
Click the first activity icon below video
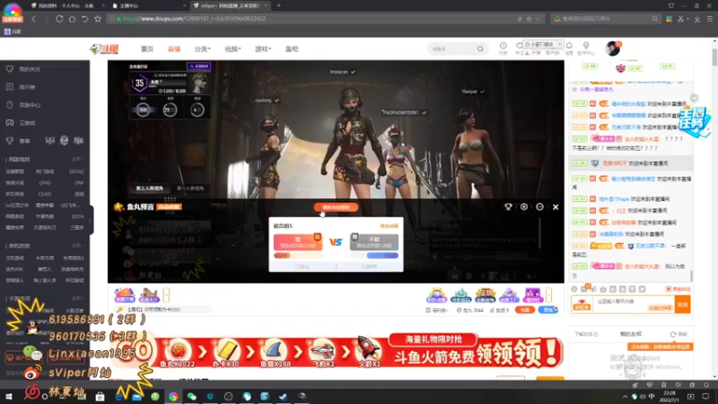(x=125, y=295)
